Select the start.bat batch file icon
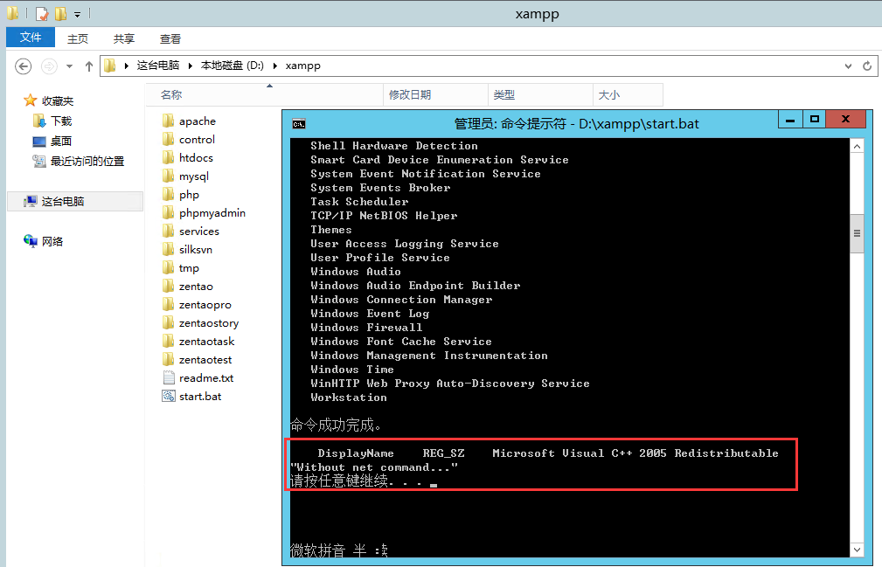 click(x=168, y=396)
